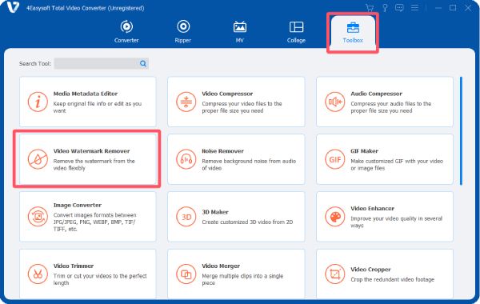
Task: Open GIF Maker tool title
Action: click(364, 151)
